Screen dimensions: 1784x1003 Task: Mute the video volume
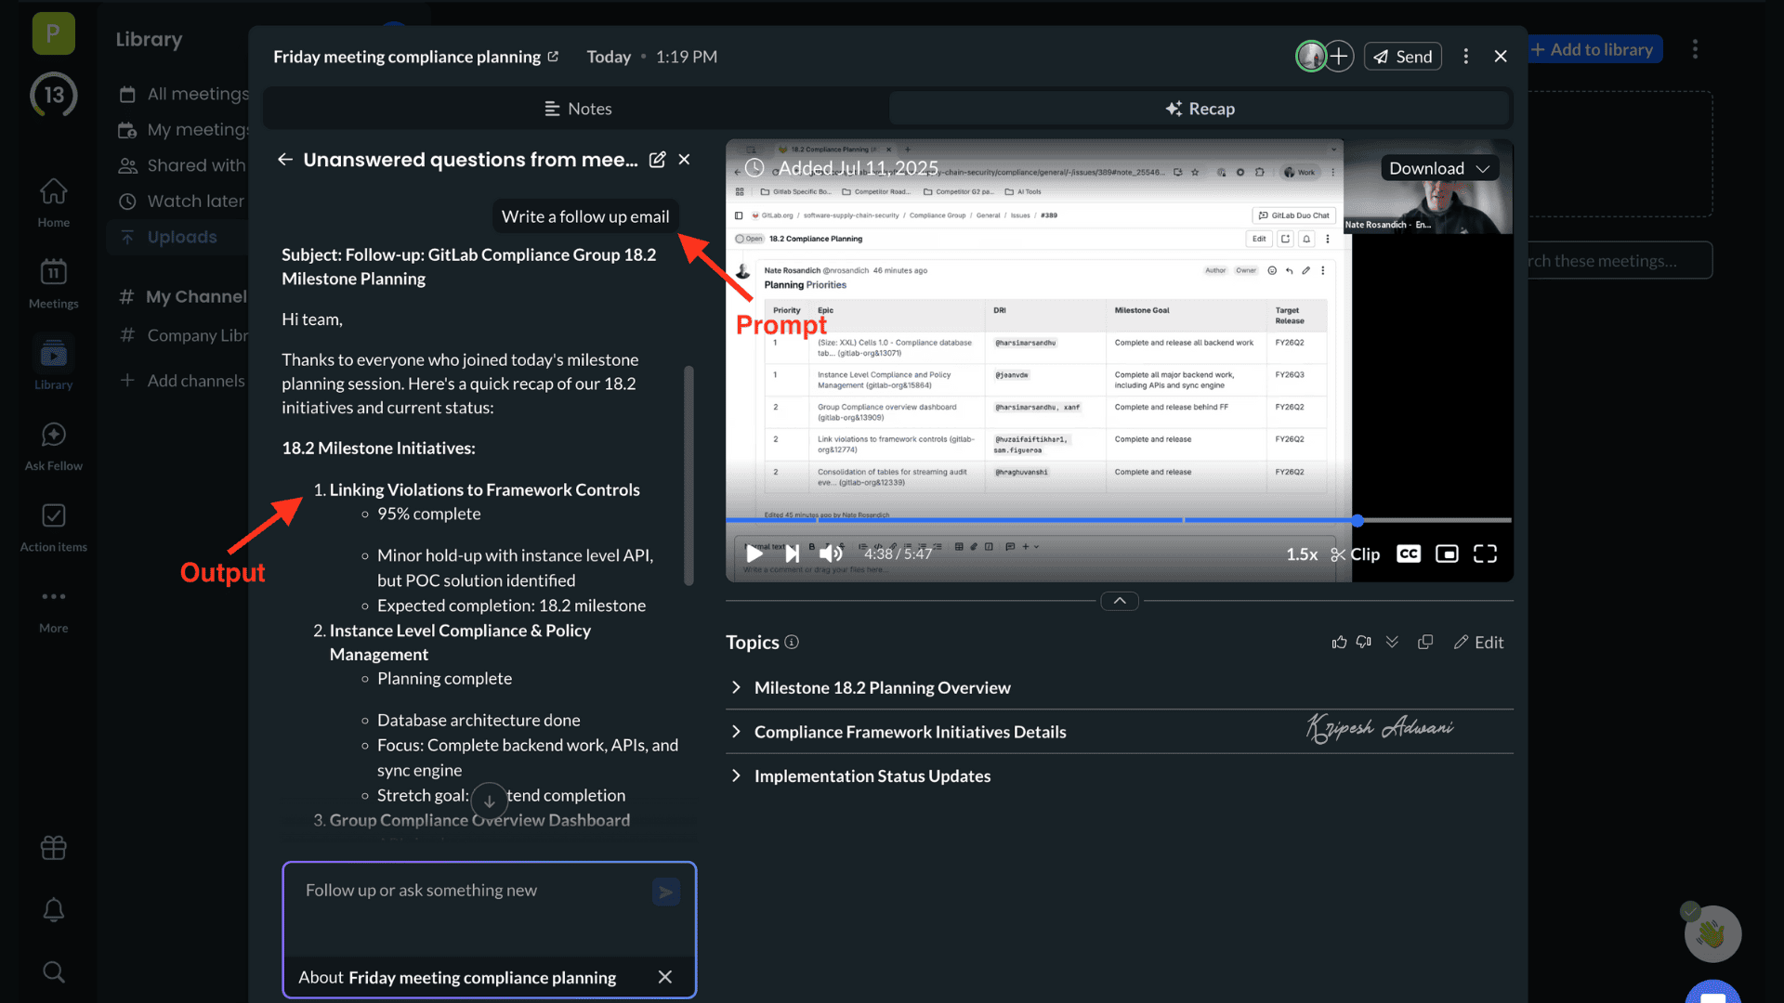tap(831, 554)
